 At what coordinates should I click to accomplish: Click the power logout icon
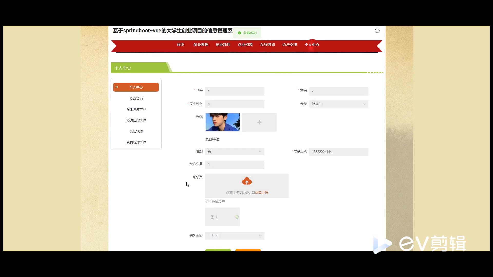377,31
